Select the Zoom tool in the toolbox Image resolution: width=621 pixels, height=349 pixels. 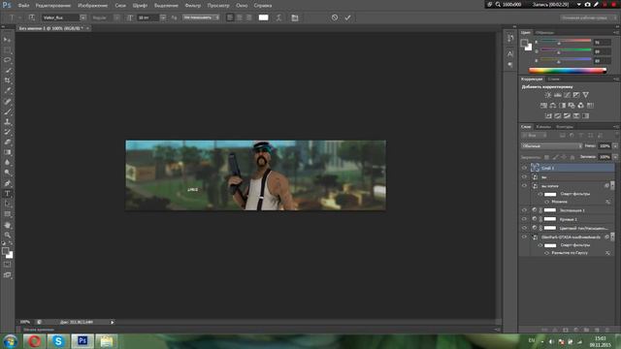pos(7,235)
